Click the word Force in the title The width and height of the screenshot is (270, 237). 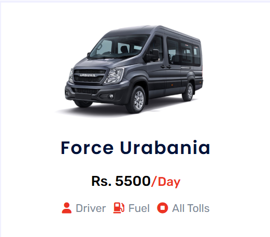click(87, 148)
